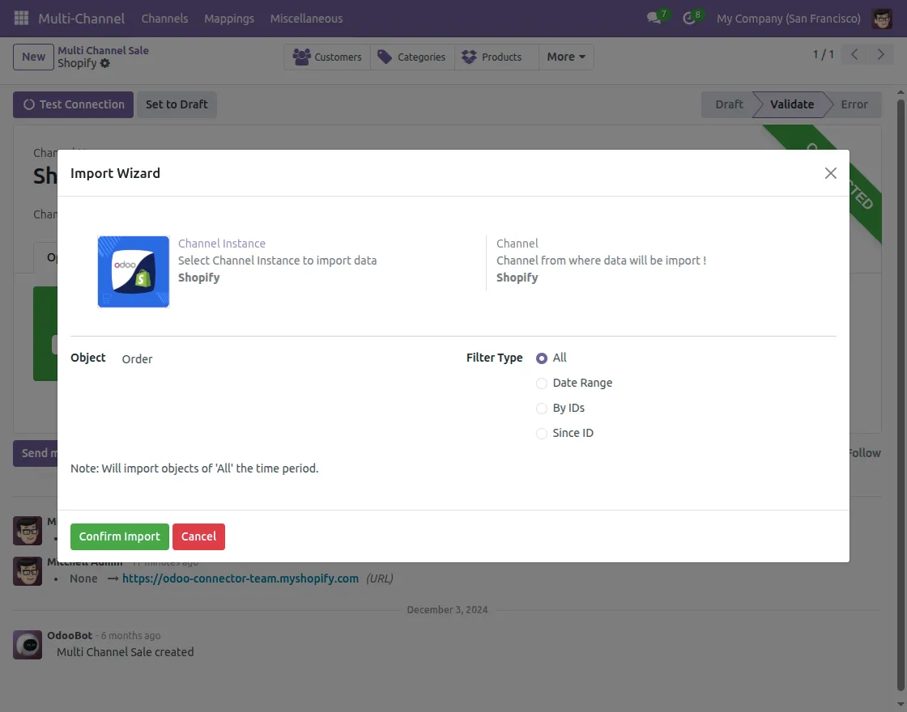This screenshot has width=907, height=712.
Task: Open the activities panel with 8 items
Action: [689, 19]
